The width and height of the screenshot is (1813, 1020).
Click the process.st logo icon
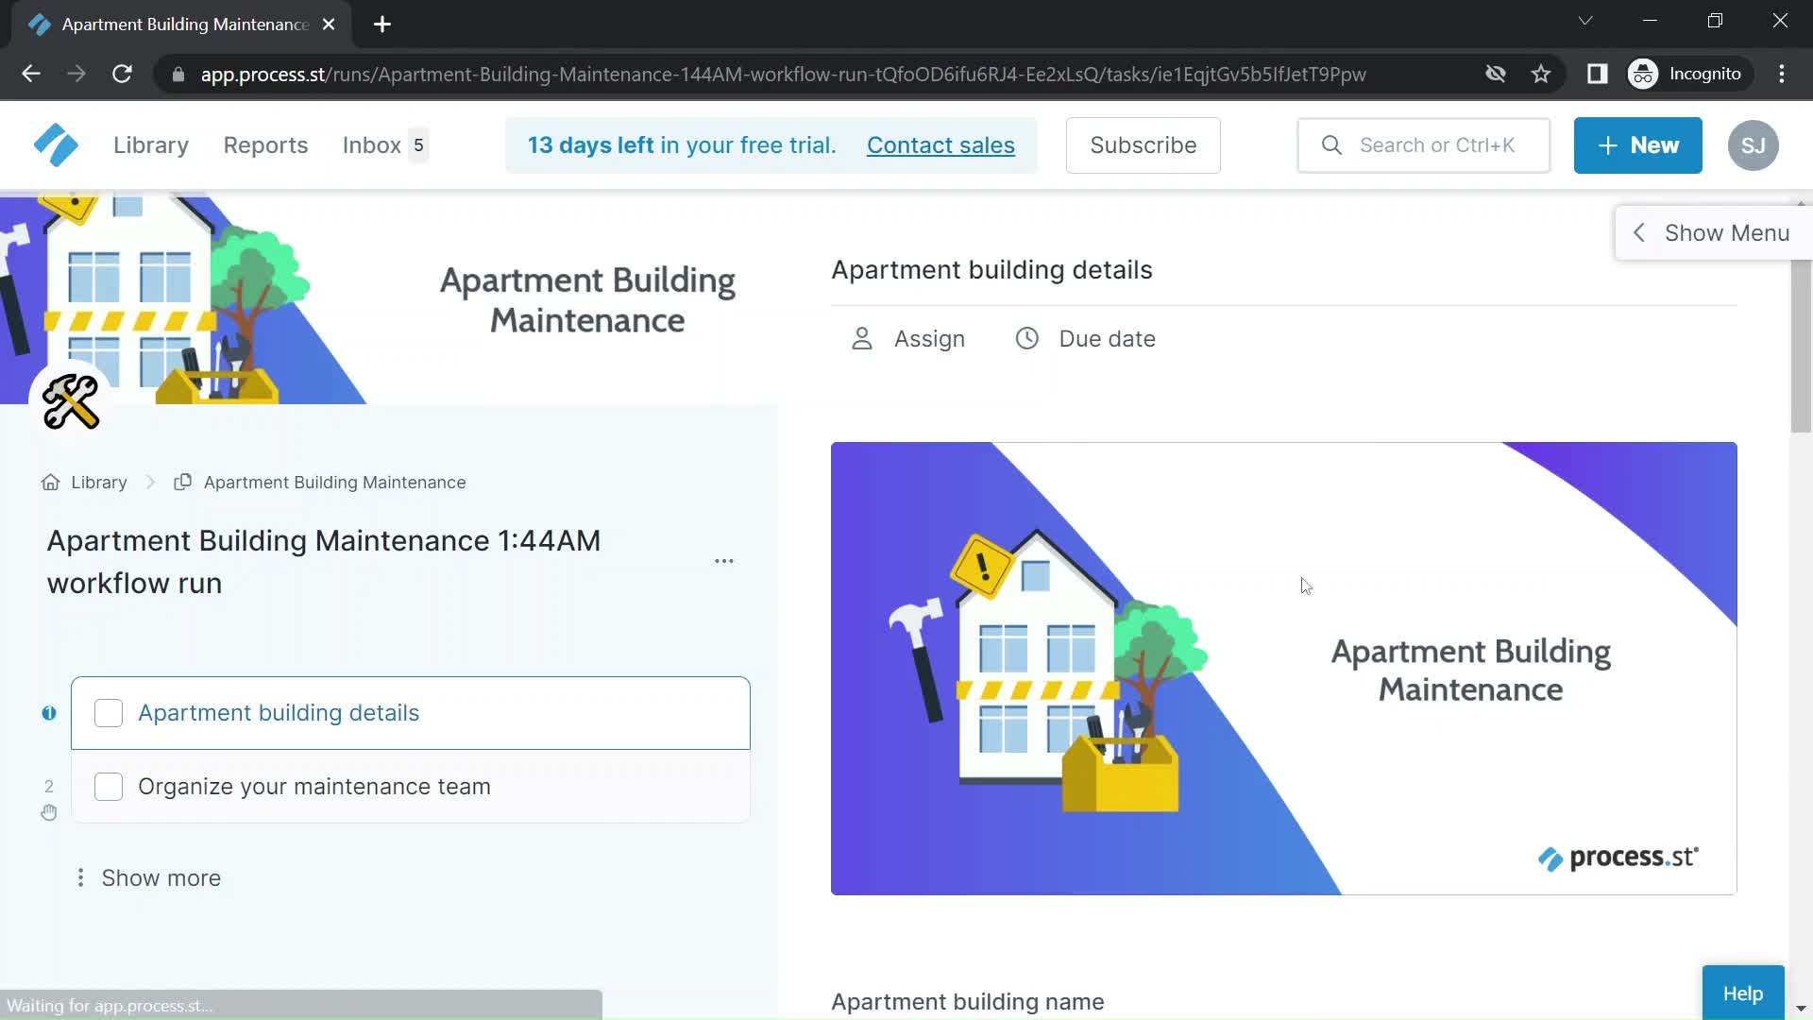(56, 145)
